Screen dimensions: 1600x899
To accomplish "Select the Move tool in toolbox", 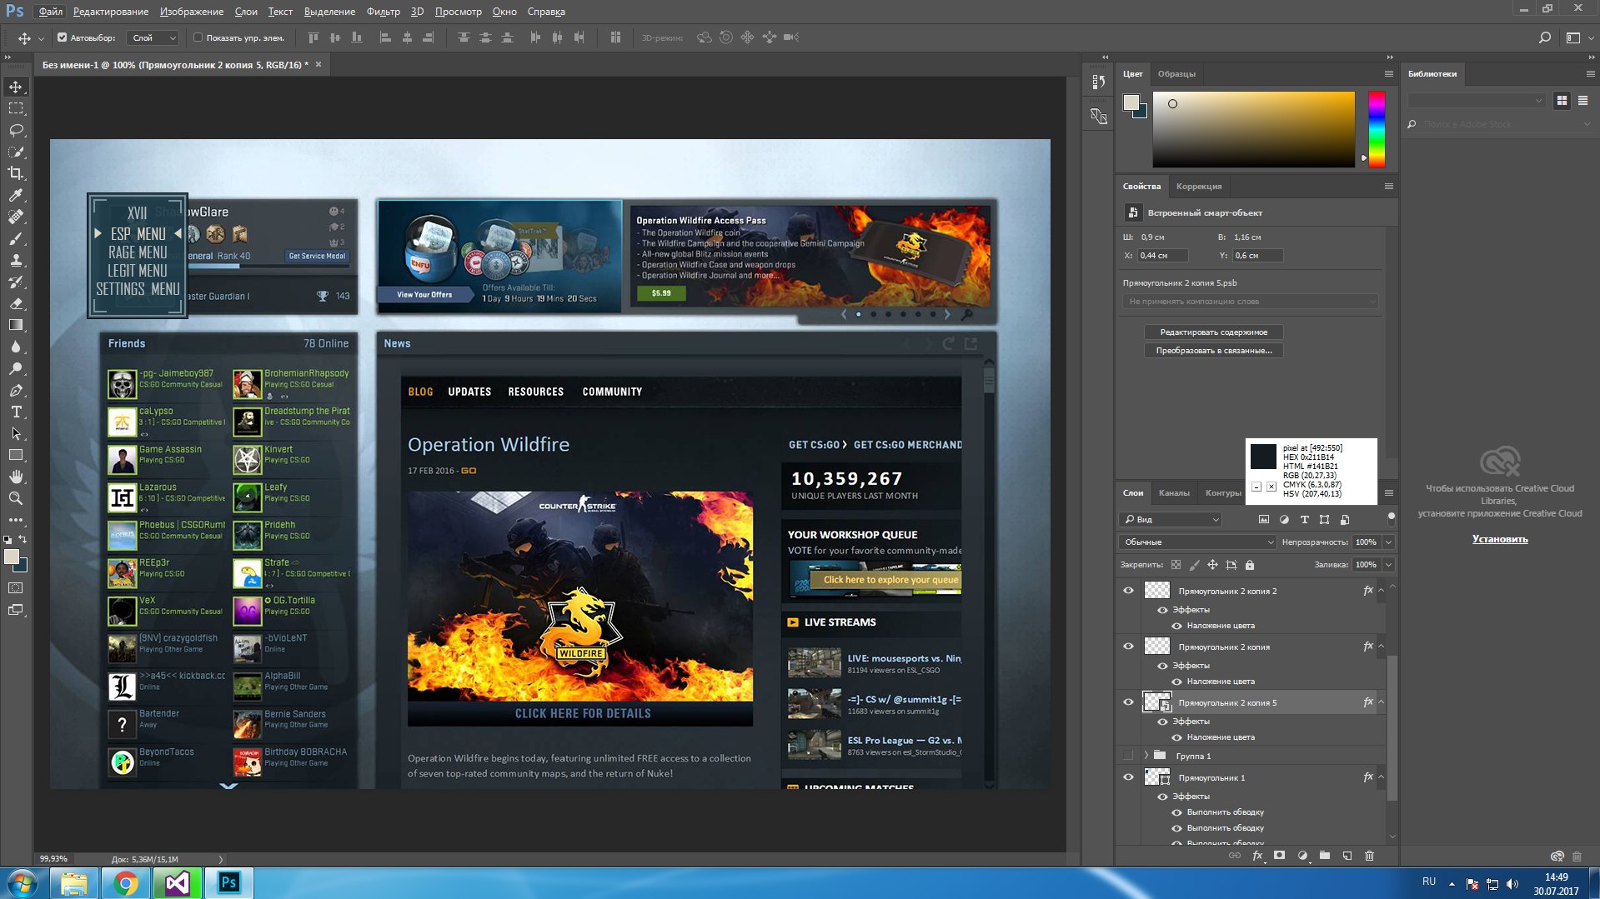I will pos(16,87).
